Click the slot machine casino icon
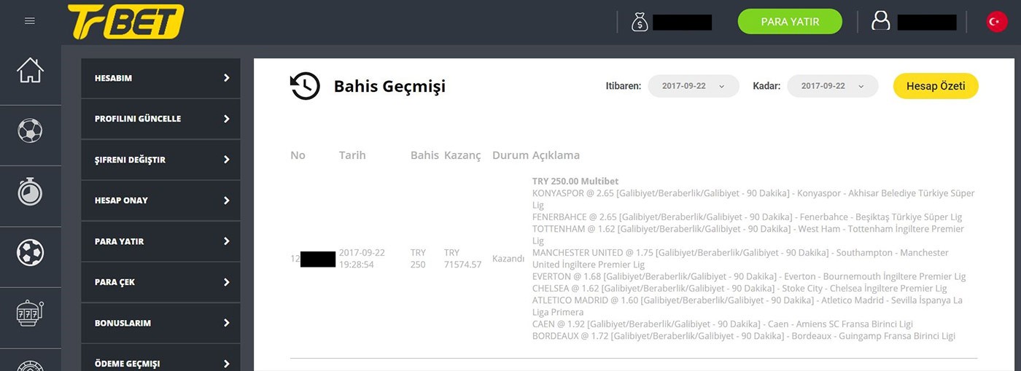 (30, 313)
